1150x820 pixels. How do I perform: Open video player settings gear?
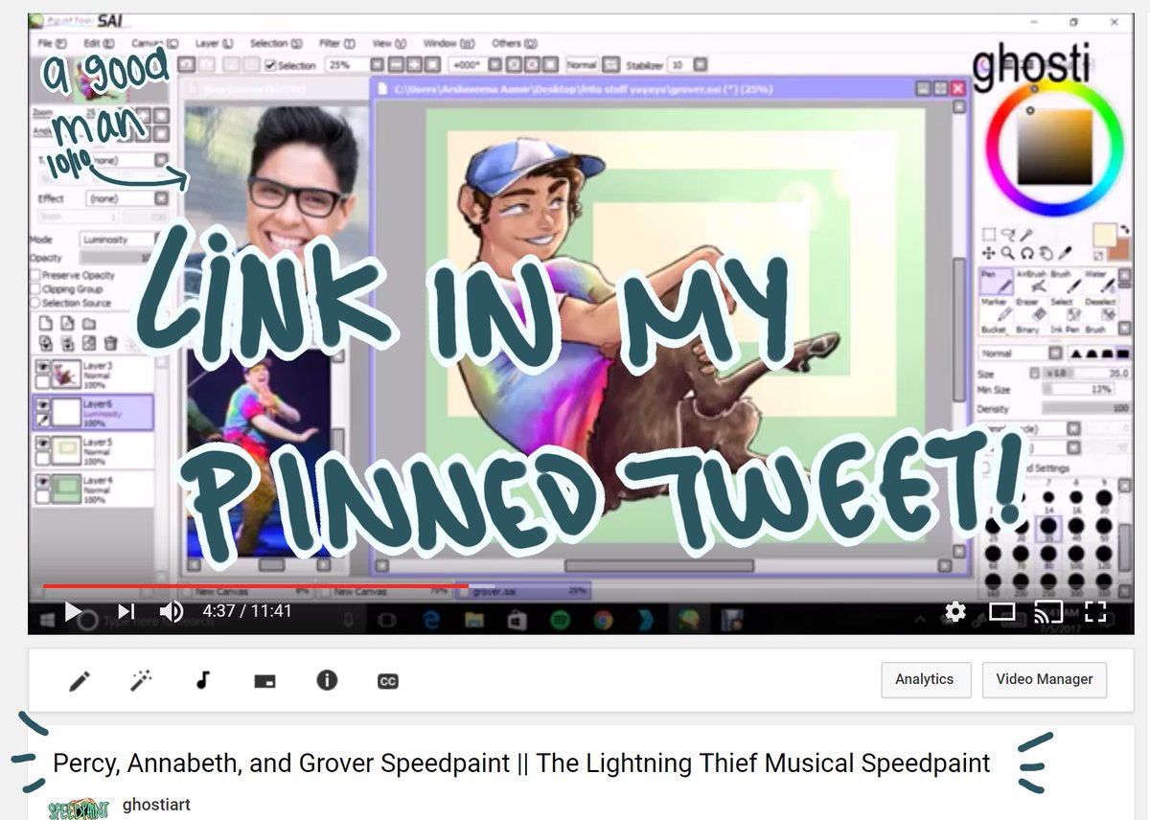click(954, 611)
